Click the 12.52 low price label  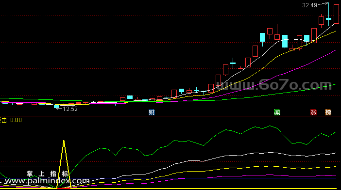(x=70, y=109)
